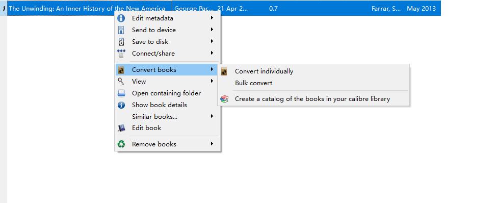
Task: Choose Save to disk
Action: (167, 41)
